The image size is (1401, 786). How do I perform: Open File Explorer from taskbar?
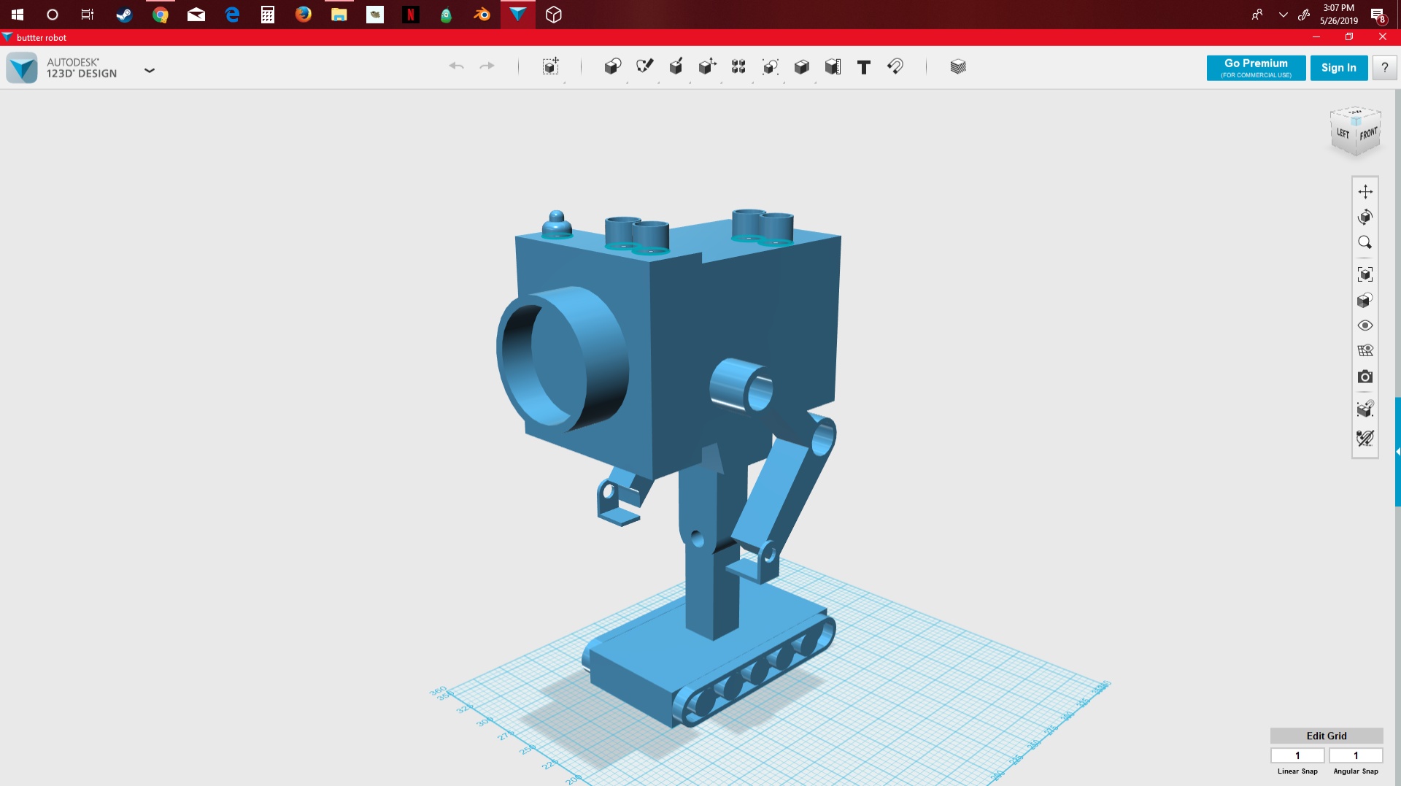point(339,15)
